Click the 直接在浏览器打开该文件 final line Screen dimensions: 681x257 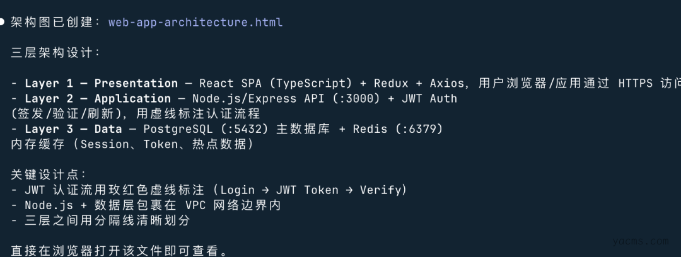point(120,251)
